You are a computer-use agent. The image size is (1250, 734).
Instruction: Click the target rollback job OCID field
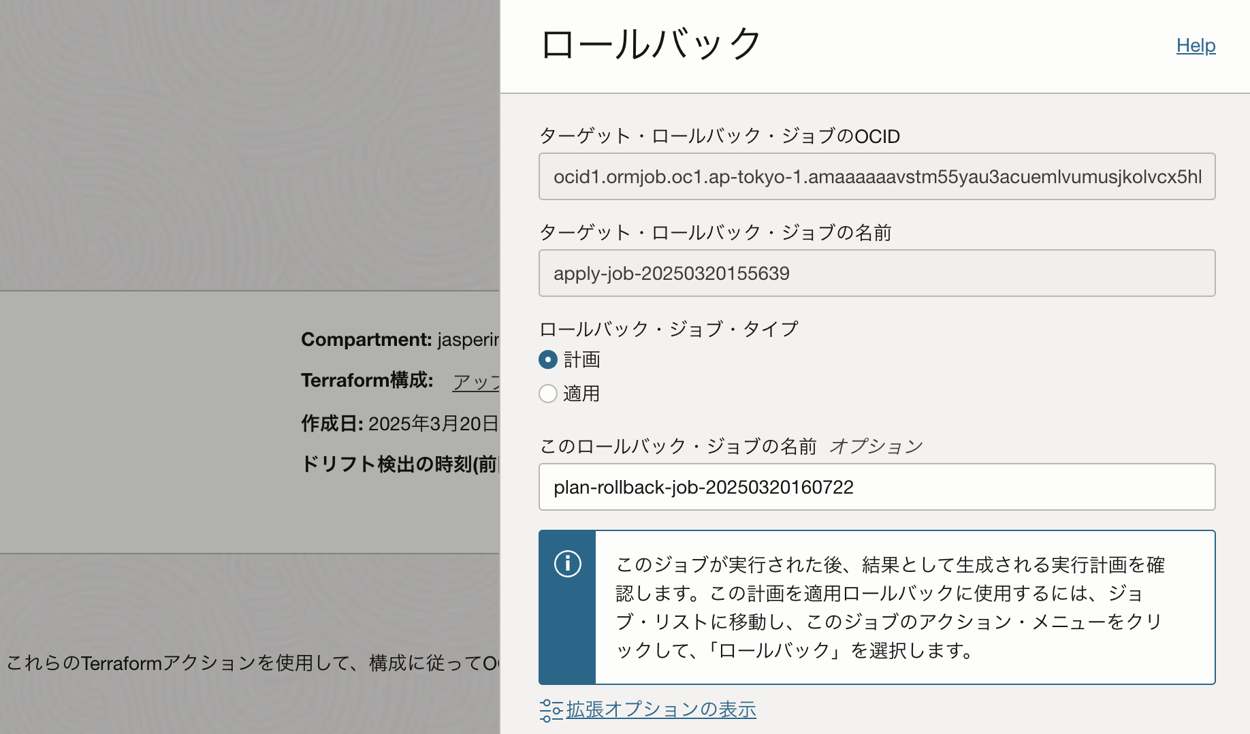tap(877, 176)
